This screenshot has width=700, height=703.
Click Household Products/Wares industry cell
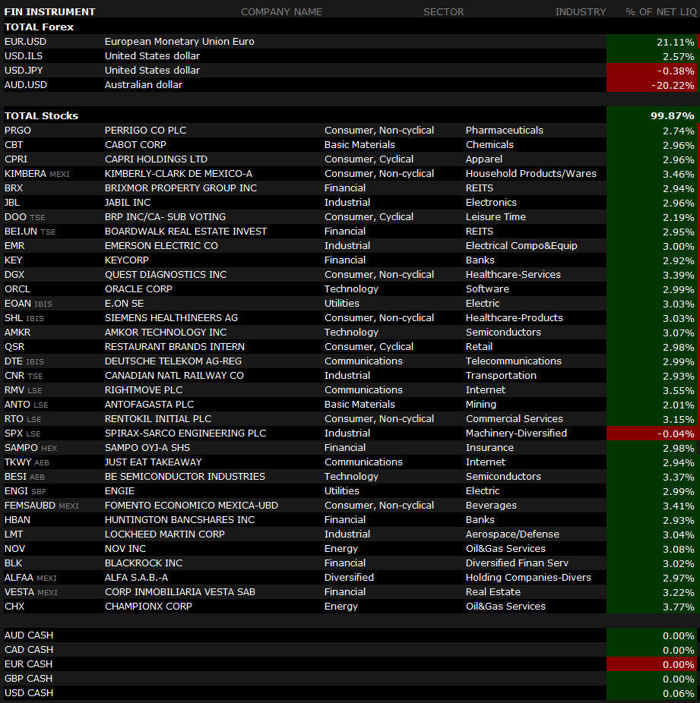(x=531, y=174)
